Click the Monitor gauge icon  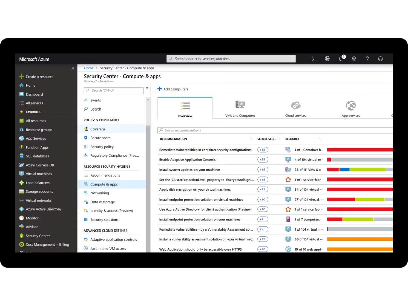coord(22,218)
